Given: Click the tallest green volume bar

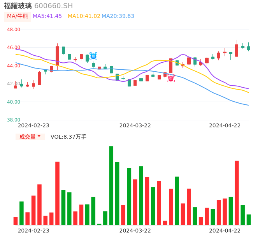Looking at the screenshot, I should (111, 185).
